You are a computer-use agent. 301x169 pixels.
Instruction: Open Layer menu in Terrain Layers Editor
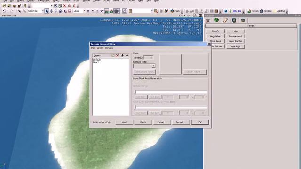[100, 48]
